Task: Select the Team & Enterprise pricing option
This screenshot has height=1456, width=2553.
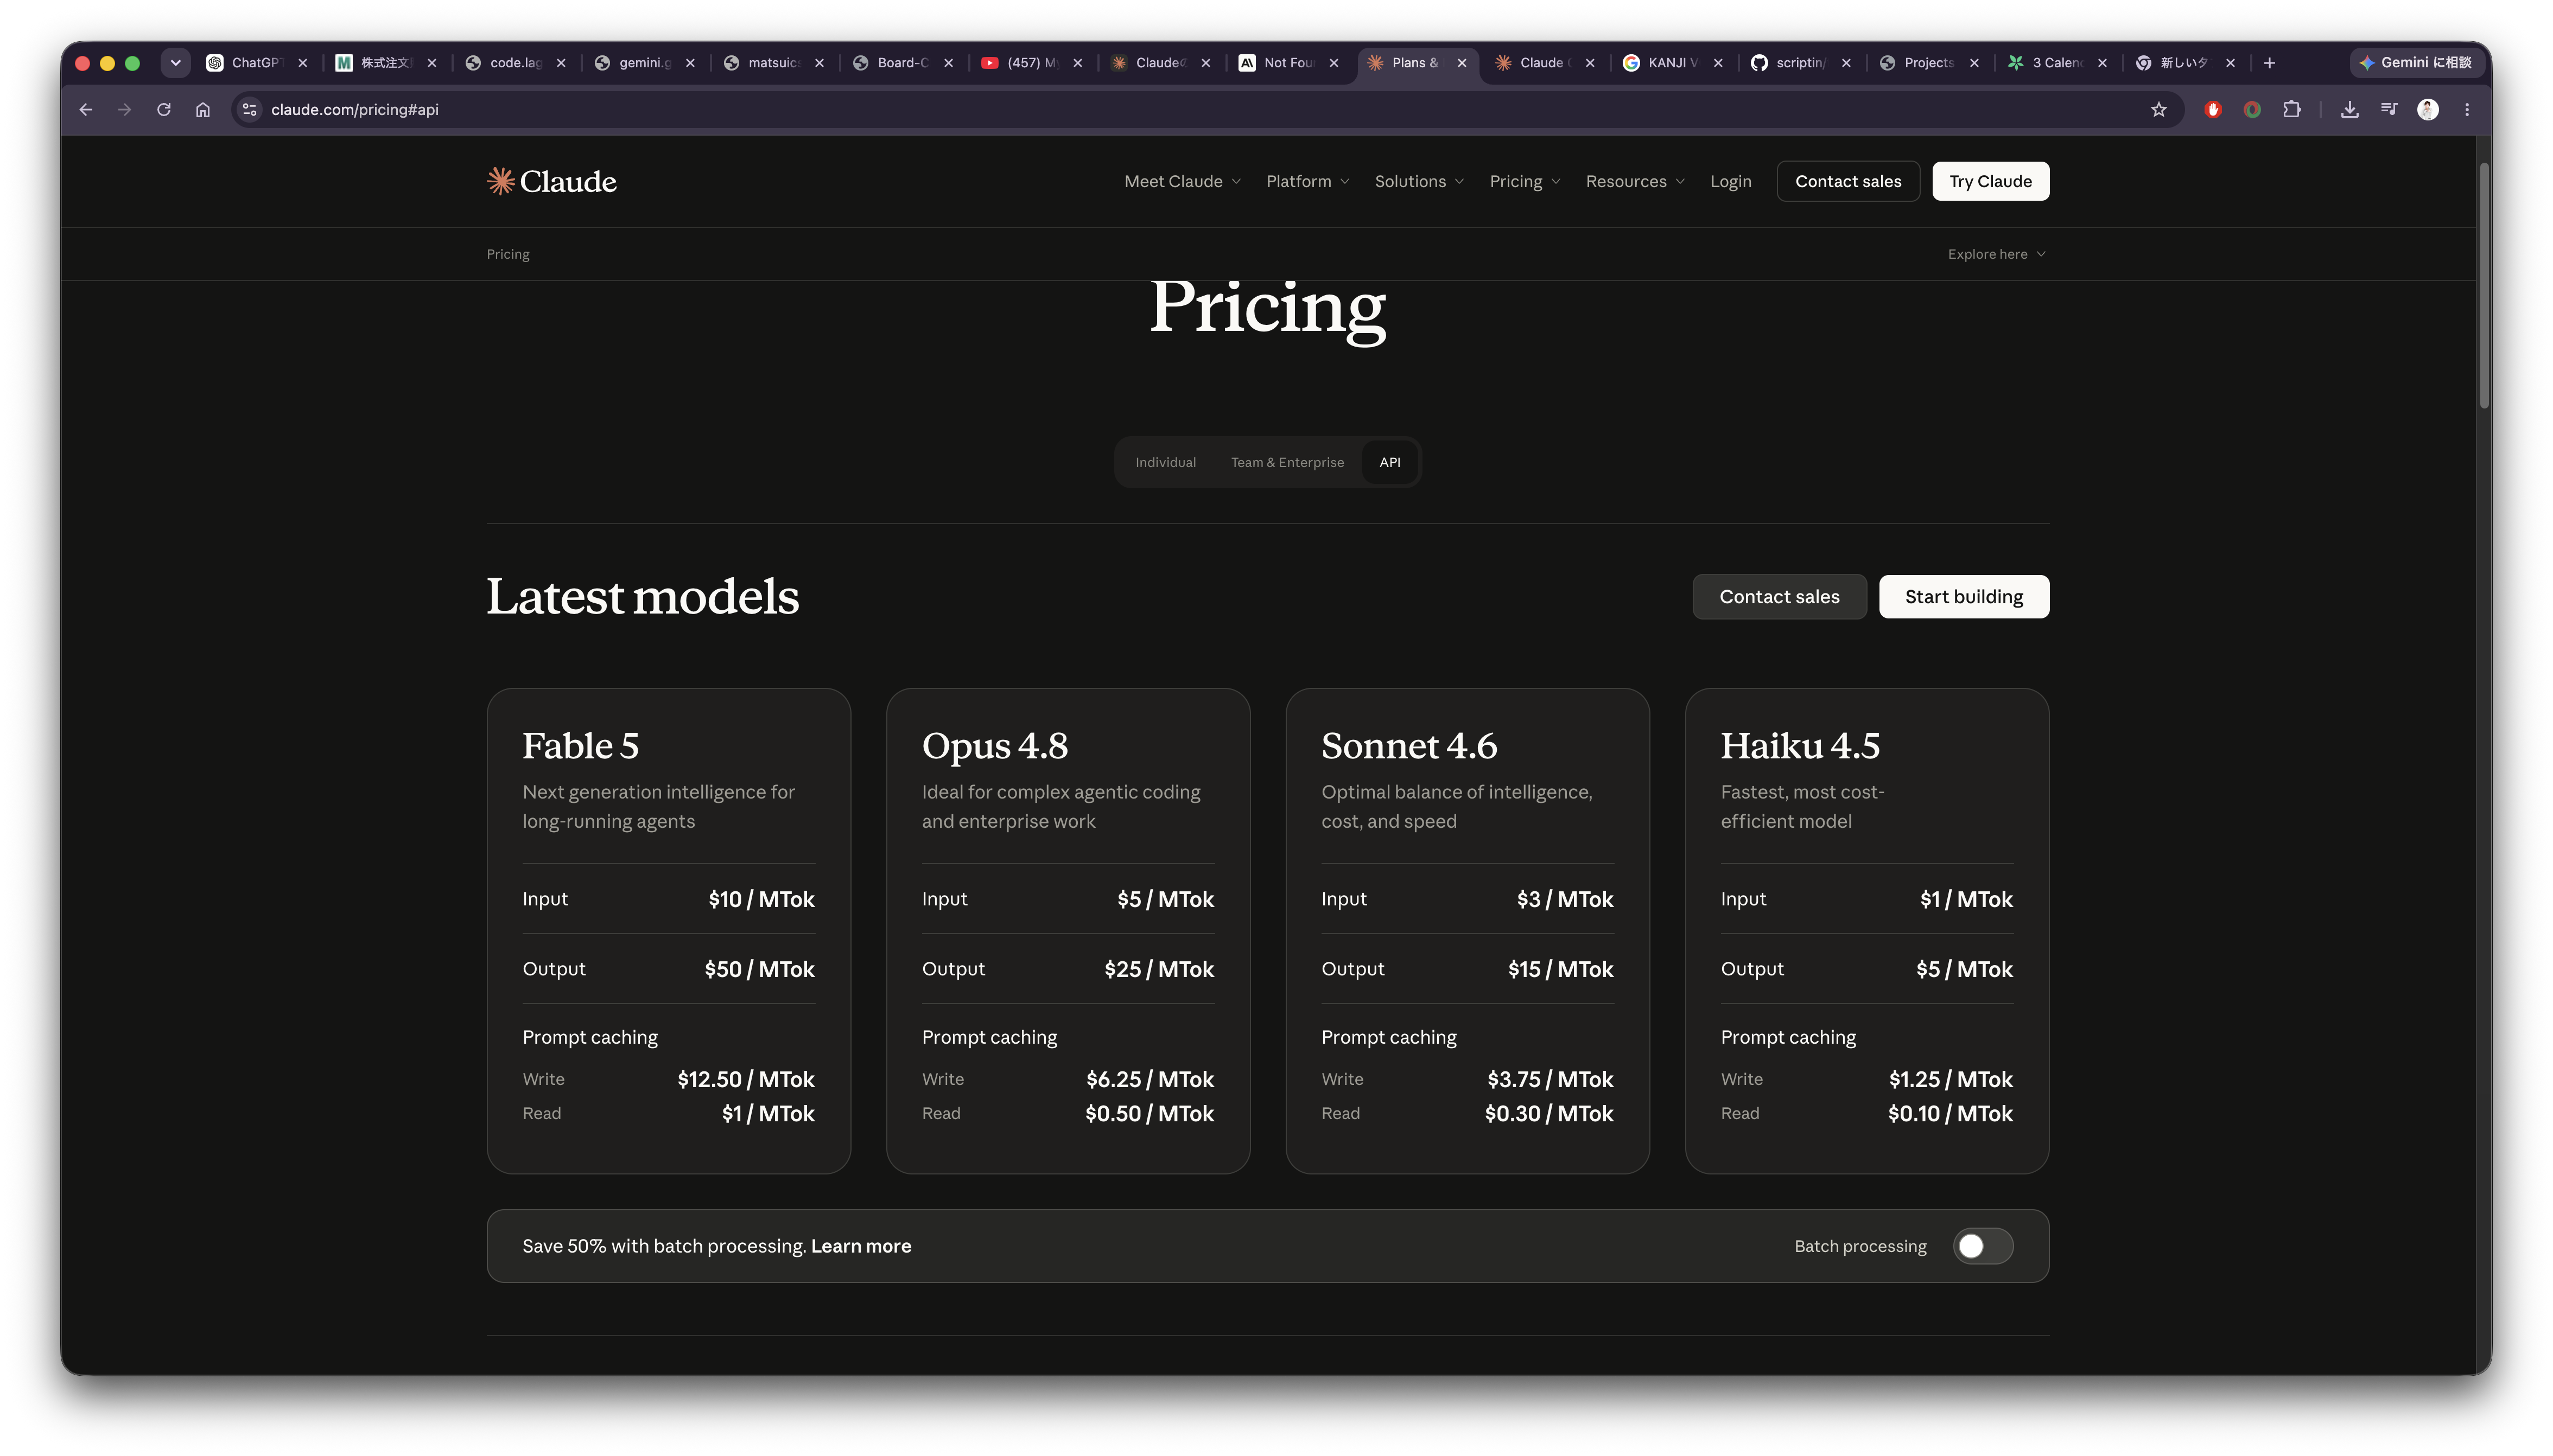Action: point(1287,462)
